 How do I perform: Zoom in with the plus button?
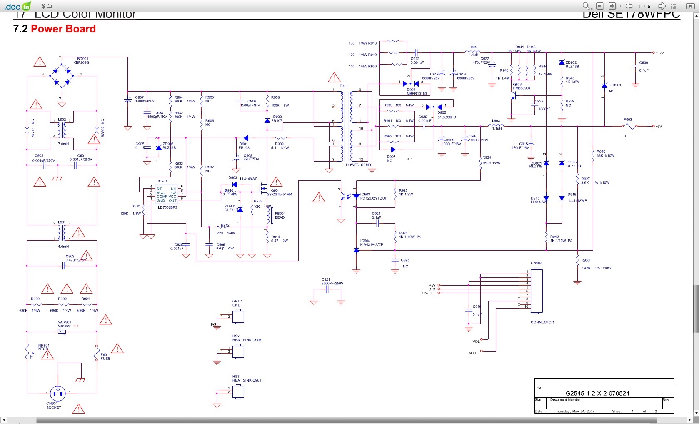point(612,6)
